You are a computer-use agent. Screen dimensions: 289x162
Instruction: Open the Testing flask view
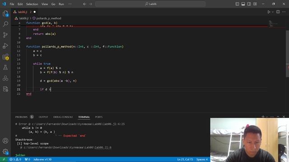pyautogui.click(x=5, y=67)
